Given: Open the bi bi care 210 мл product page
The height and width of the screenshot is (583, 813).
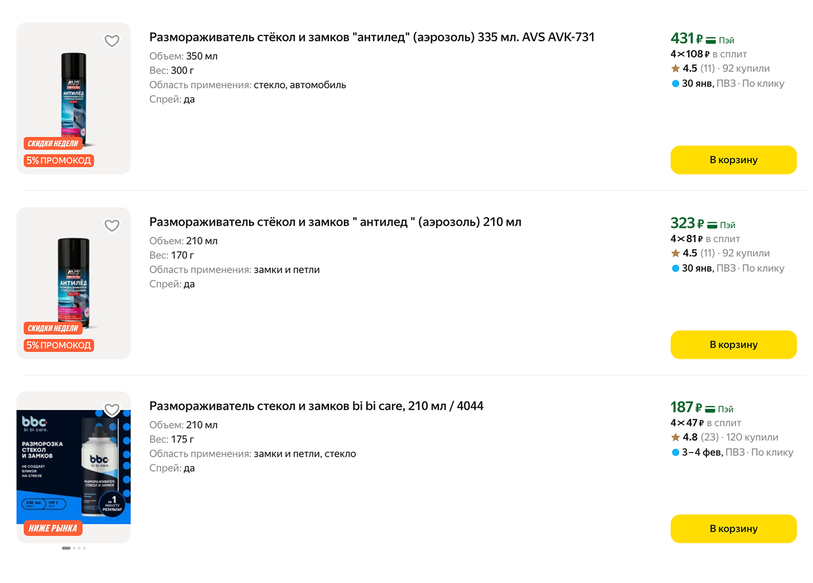Looking at the screenshot, I should [316, 406].
